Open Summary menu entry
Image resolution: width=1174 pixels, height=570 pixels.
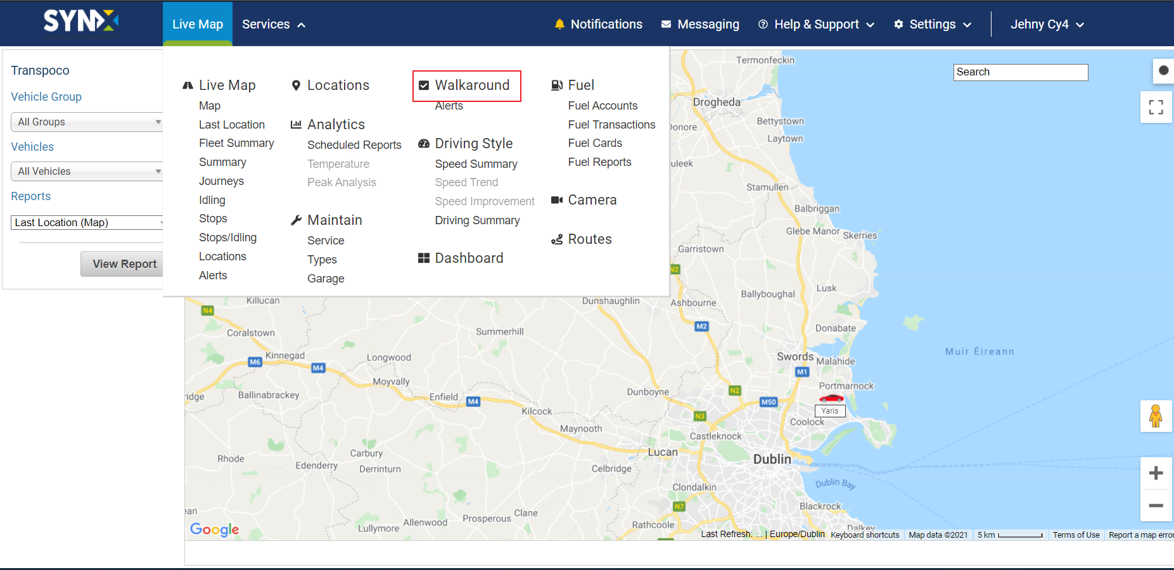point(222,162)
